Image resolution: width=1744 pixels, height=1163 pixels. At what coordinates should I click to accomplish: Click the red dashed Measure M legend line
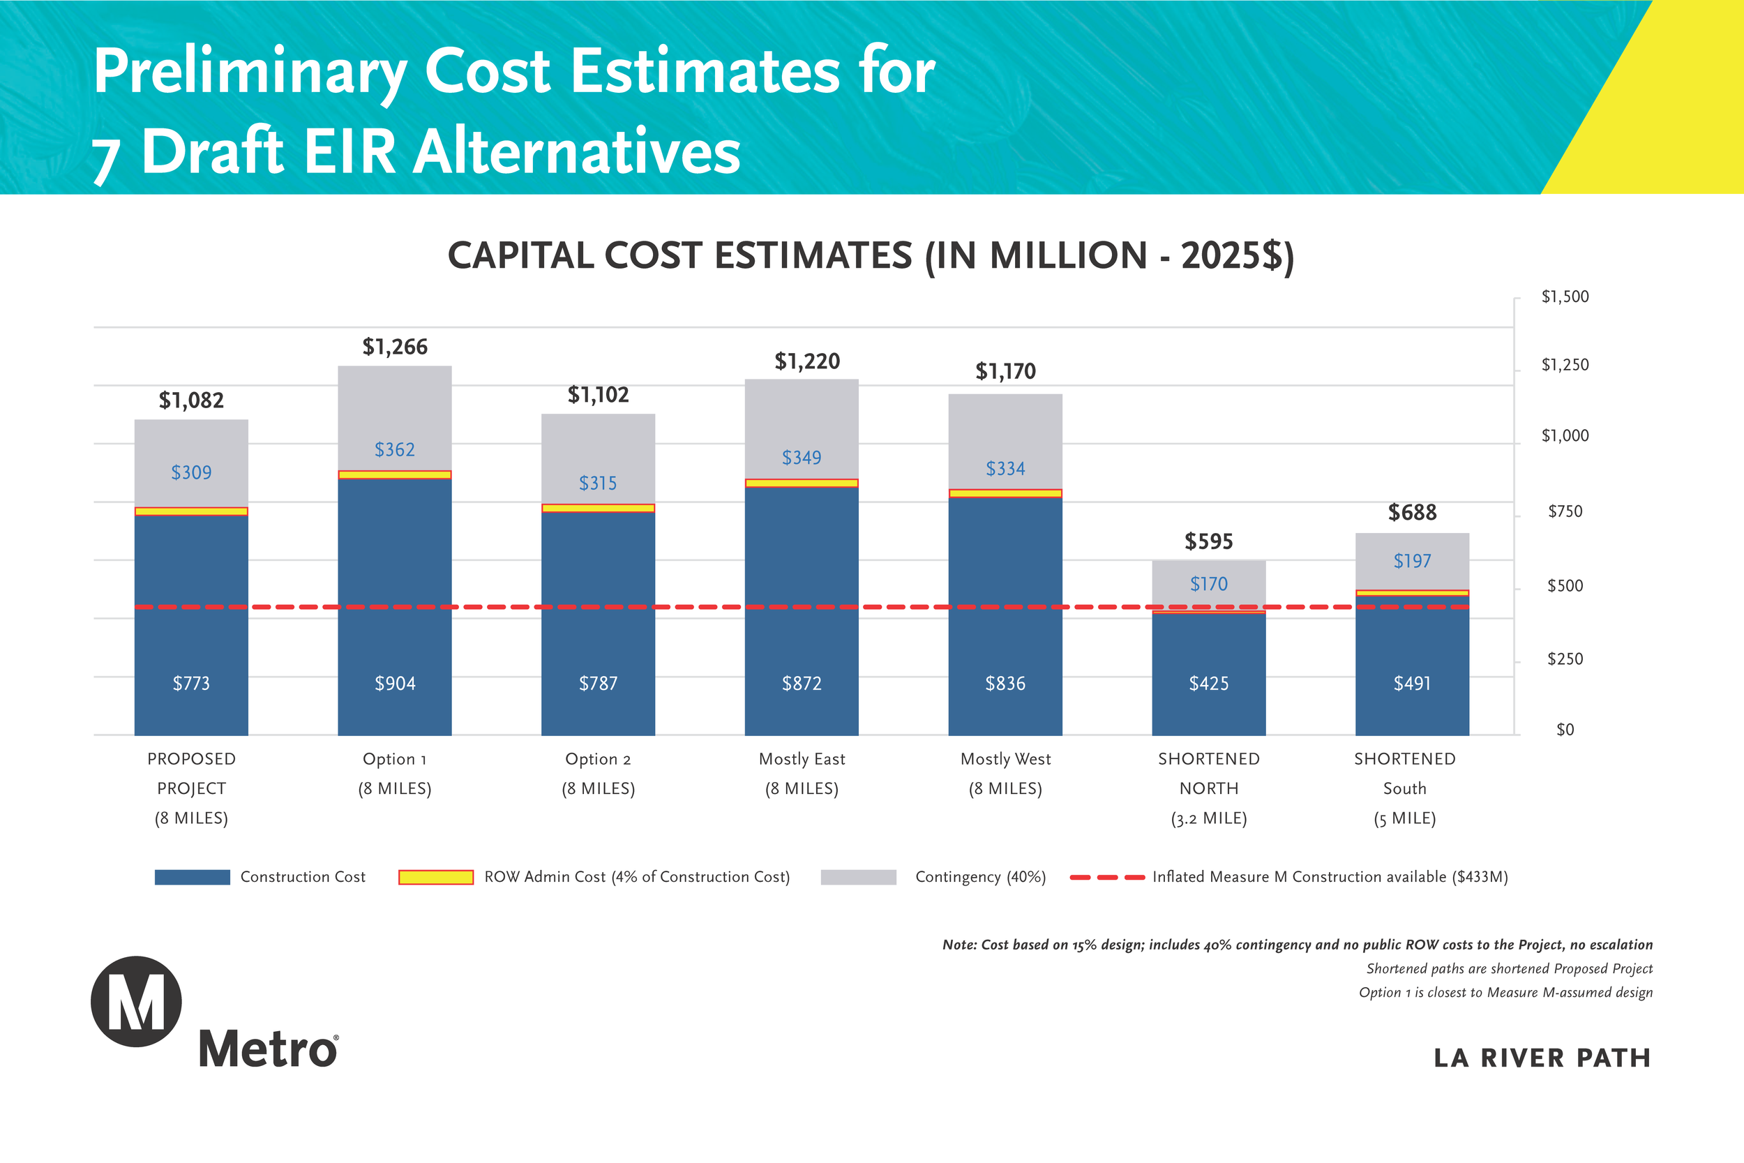click(1108, 878)
